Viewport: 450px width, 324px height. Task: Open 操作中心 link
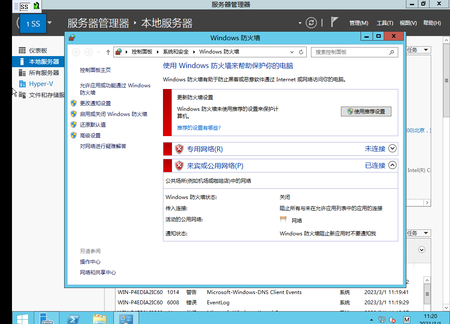[x=90, y=262]
